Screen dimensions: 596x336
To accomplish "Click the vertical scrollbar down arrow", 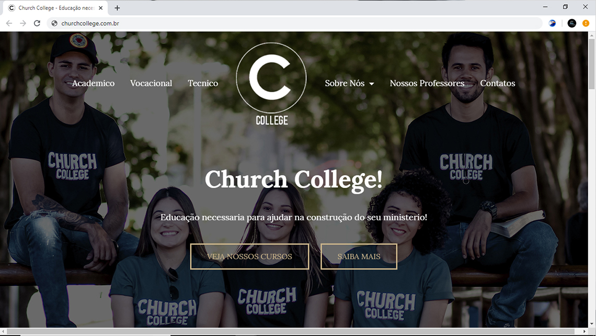I will pyautogui.click(x=591, y=324).
